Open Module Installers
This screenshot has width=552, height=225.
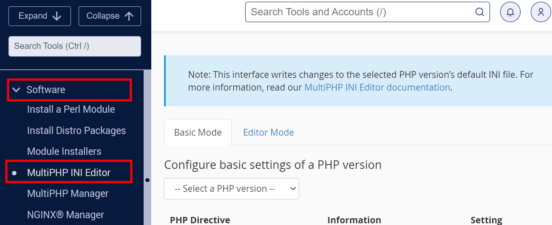64,151
